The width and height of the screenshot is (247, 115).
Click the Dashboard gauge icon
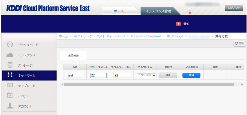pyautogui.click(x=10, y=45)
